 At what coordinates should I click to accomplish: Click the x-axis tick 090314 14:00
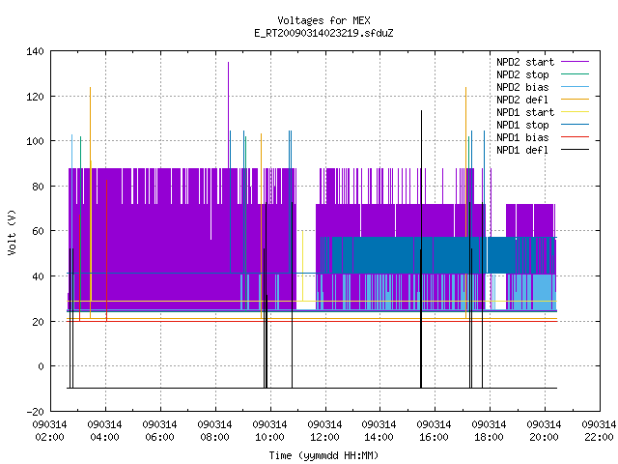point(379,431)
